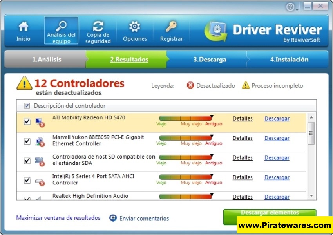The height and width of the screenshot is (235, 333).
Task: Click Intel SATA AHCI drive icon
Action: [40, 182]
